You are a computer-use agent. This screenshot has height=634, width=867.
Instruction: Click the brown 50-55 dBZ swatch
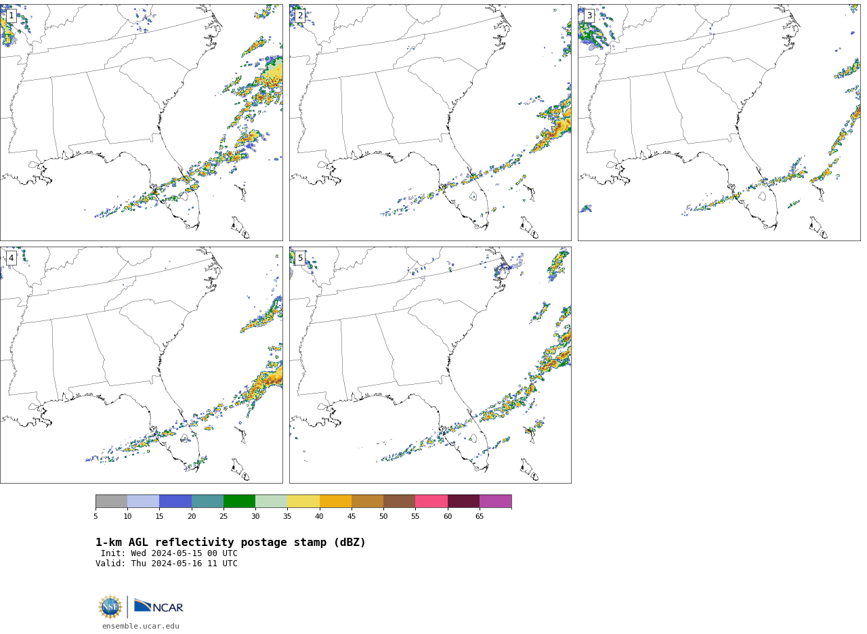click(x=399, y=501)
